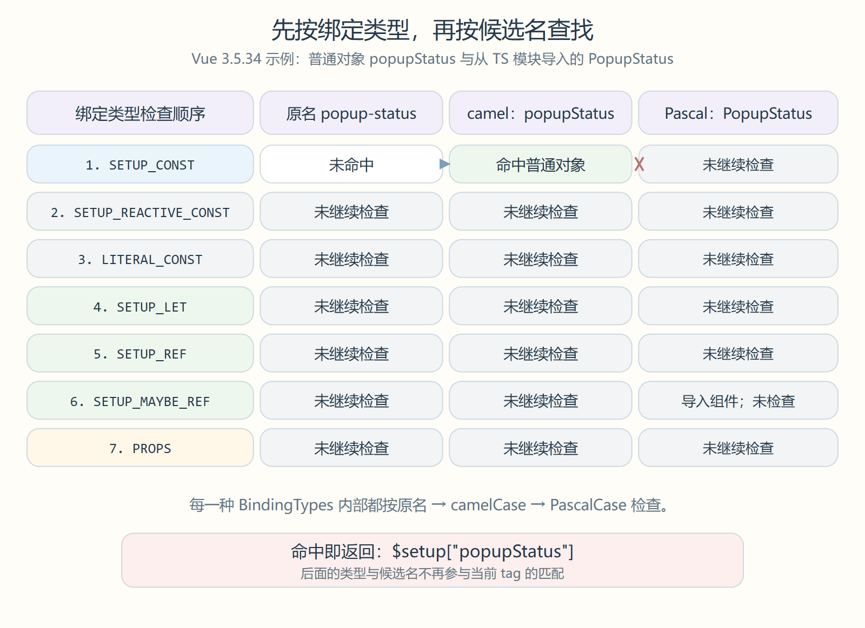Screen dimensions: 865x628
Task: Click 未继续检查 in SETUP_CONST row
Action: point(738,164)
